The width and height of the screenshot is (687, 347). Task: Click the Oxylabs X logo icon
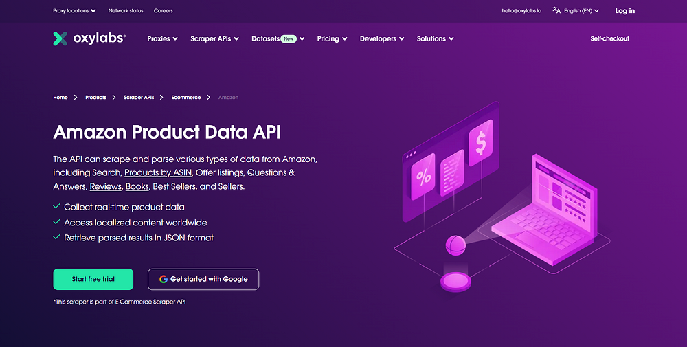point(60,38)
